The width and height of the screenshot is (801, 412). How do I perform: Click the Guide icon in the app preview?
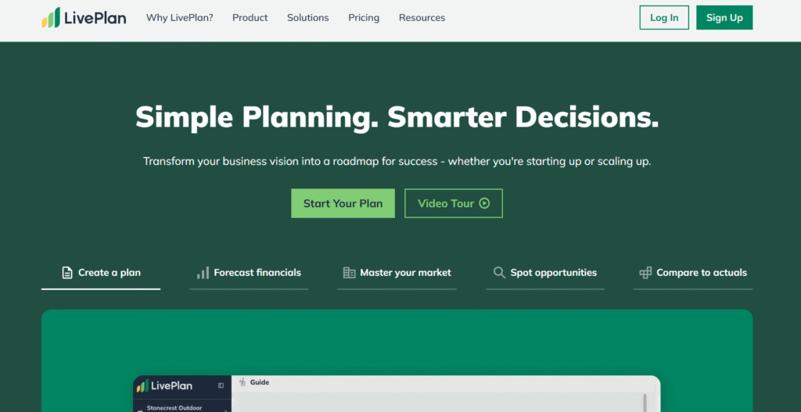click(x=242, y=382)
